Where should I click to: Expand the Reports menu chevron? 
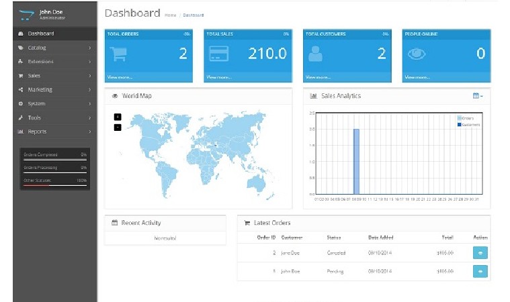tap(90, 132)
